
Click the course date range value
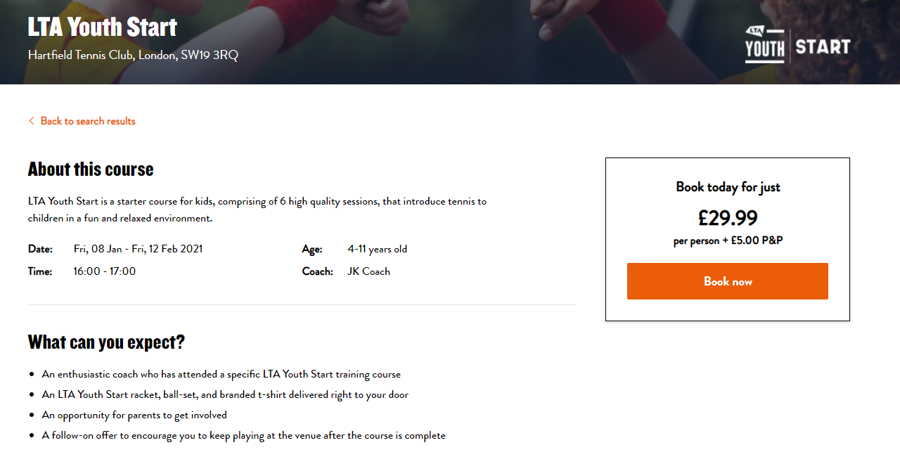click(x=138, y=249)
